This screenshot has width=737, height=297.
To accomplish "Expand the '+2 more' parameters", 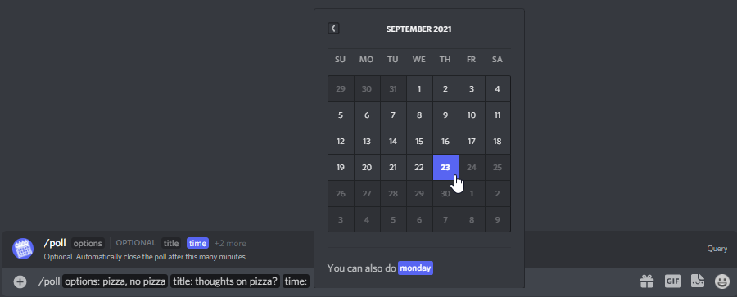I will point(230,244).
